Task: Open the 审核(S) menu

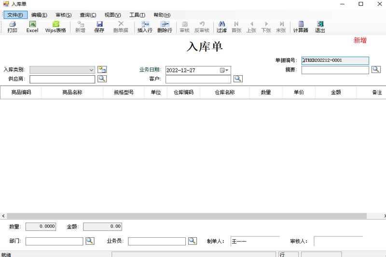Action: point(64,15)
